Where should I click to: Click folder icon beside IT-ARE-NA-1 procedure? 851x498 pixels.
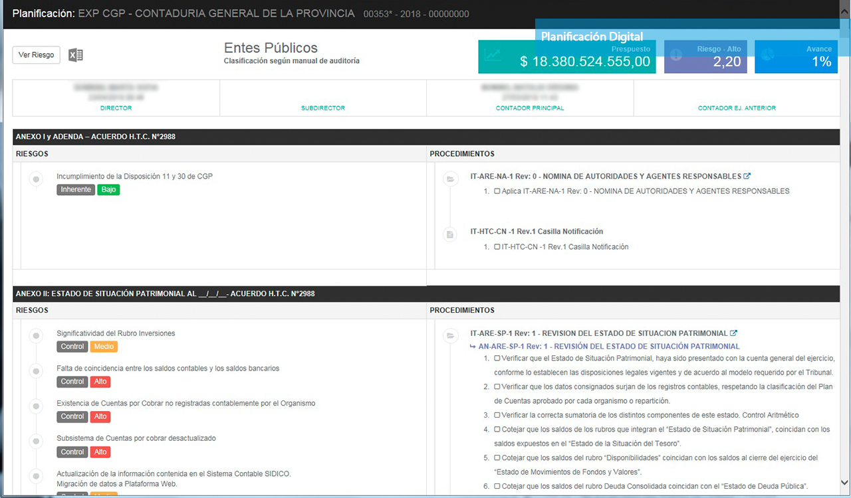click(x=450, y=179)
